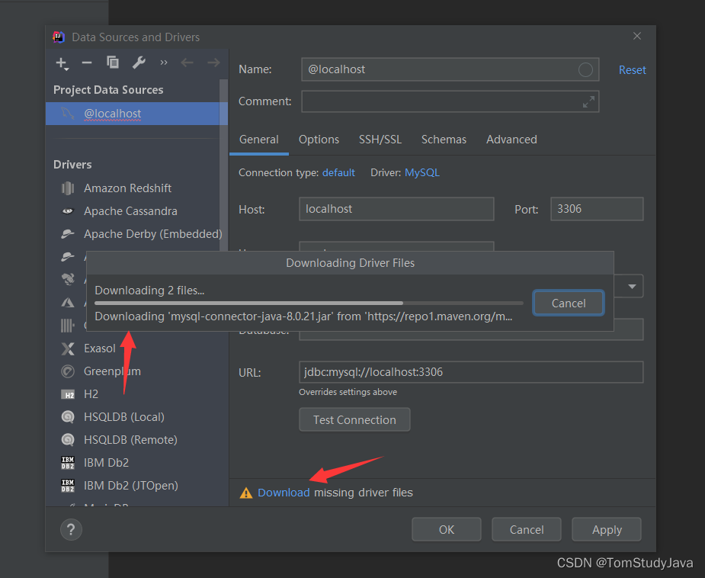The image size is (705, 578).
Task: Click the Reset link
Action: (x=632, y=69)
